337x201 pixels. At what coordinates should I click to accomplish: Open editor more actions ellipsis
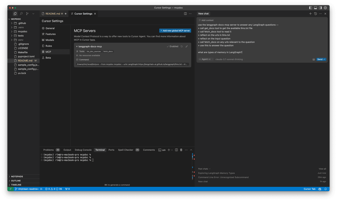pyautogui.click(x=190, y=13)
